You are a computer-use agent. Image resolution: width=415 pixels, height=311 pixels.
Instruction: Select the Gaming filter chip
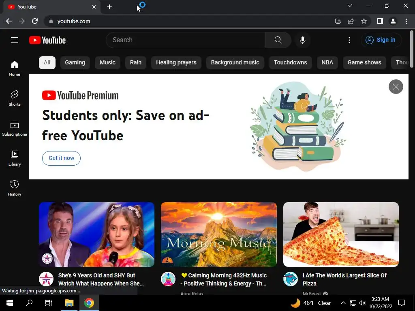click(x=75, y=63)
